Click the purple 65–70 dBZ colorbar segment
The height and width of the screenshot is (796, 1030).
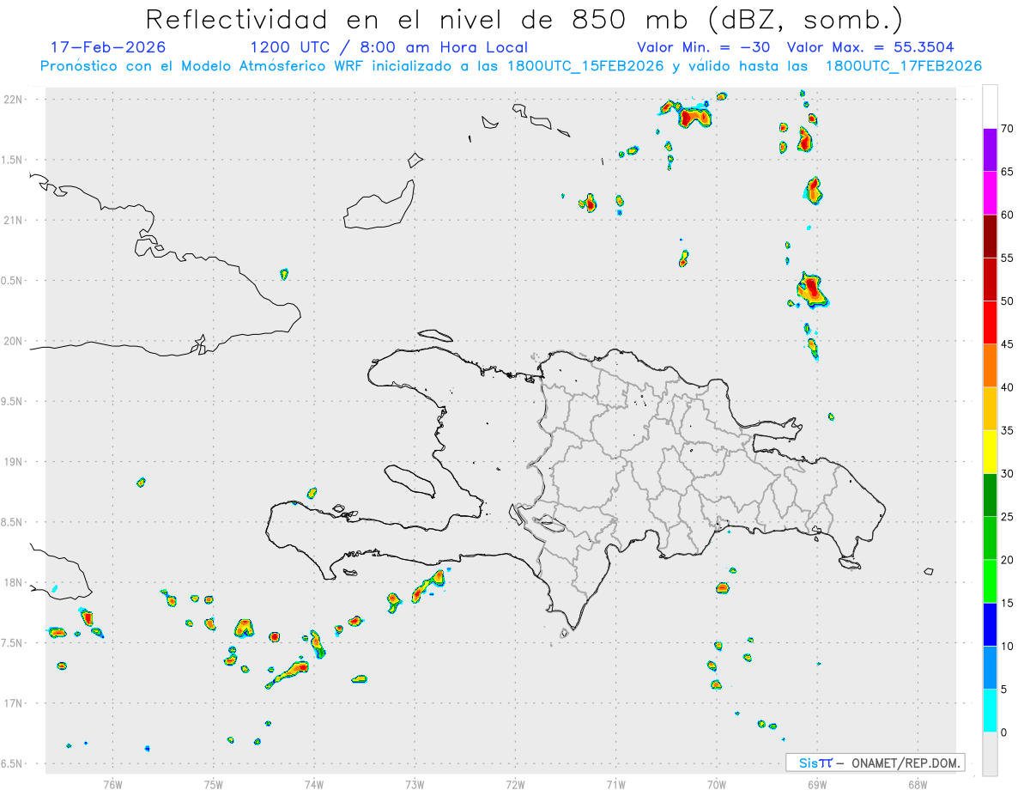[990, 149]
